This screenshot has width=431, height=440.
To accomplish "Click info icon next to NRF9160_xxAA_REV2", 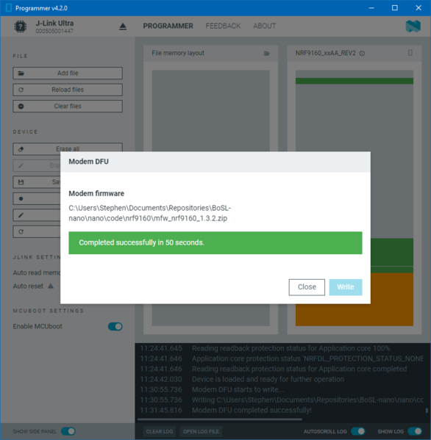I will (362, 54).
